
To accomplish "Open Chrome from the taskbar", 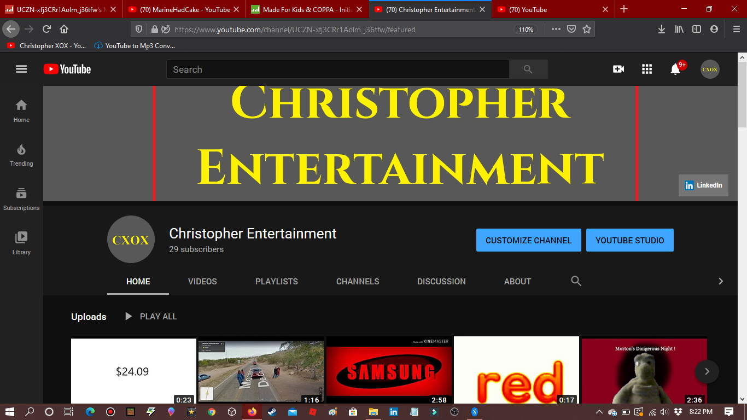I will click(x=212, y=412).
